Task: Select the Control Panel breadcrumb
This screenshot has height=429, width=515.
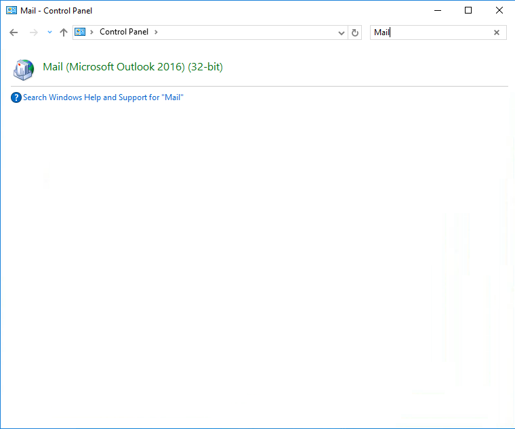Action: pyautogui.click(x=124, y=32)
